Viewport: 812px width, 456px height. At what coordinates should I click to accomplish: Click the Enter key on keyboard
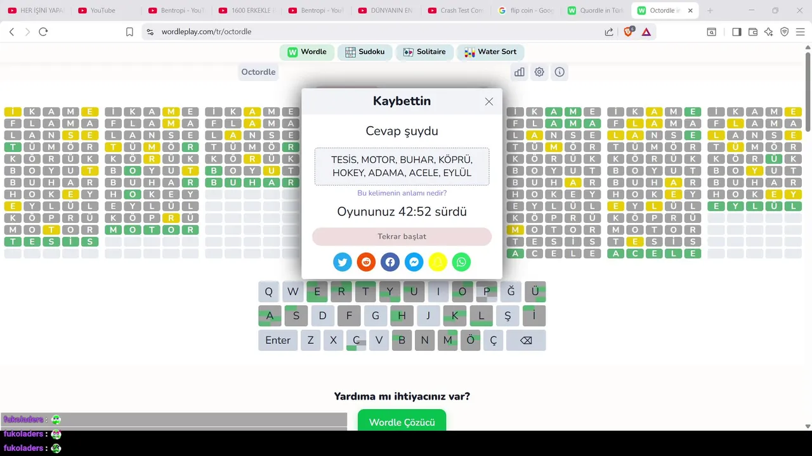click(278, 340)
